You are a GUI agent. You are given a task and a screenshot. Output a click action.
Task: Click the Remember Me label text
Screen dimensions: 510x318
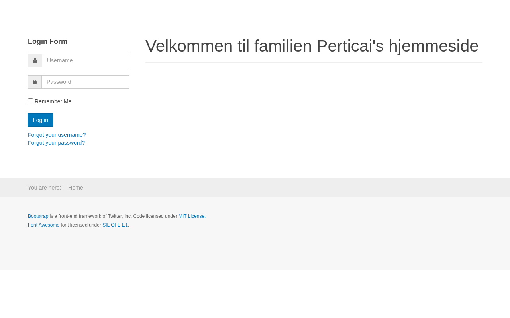coord(53,101)
